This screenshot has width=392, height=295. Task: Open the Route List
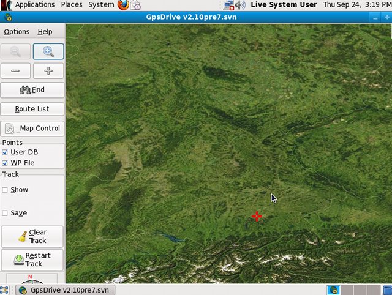point(32,109)
